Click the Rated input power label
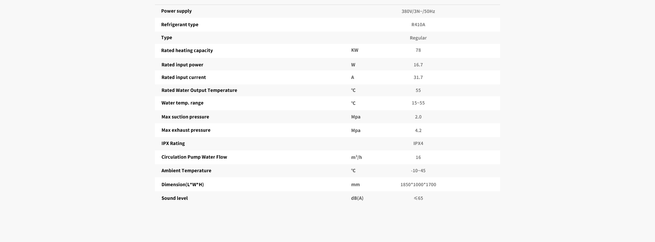 tap(183, 65)
